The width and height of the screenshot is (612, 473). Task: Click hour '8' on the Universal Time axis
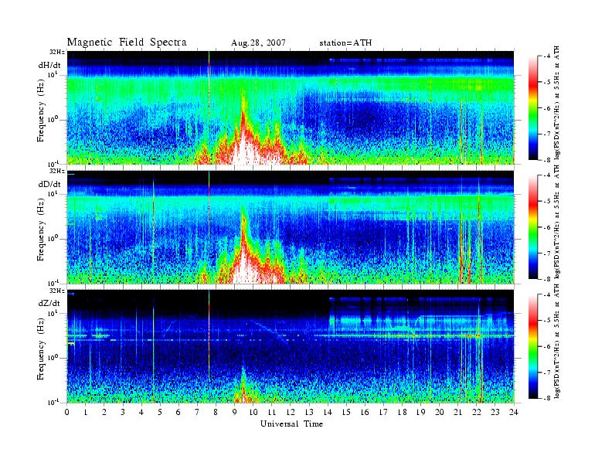pyautogui.click(x=216, y=412)
